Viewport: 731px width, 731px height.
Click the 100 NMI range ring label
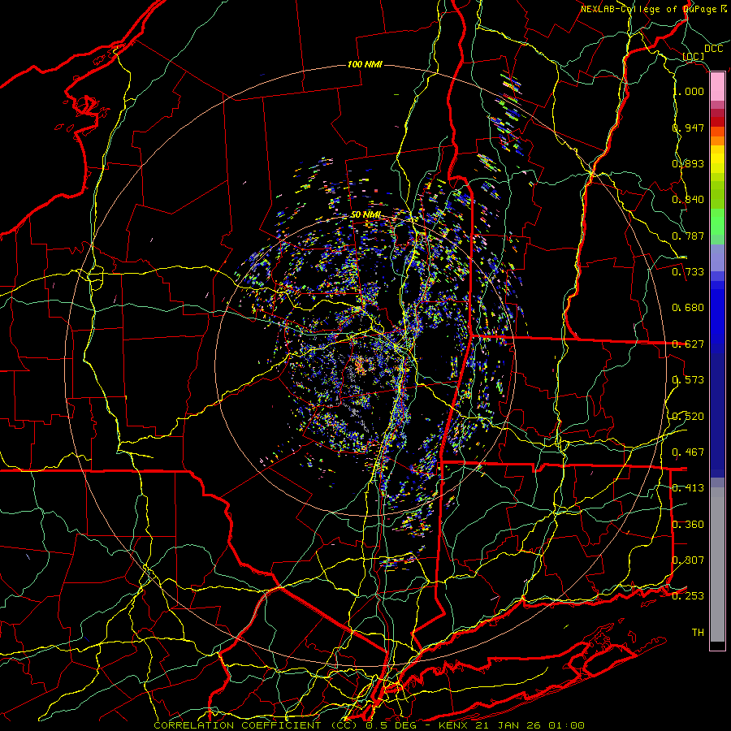tap(365, 64)
